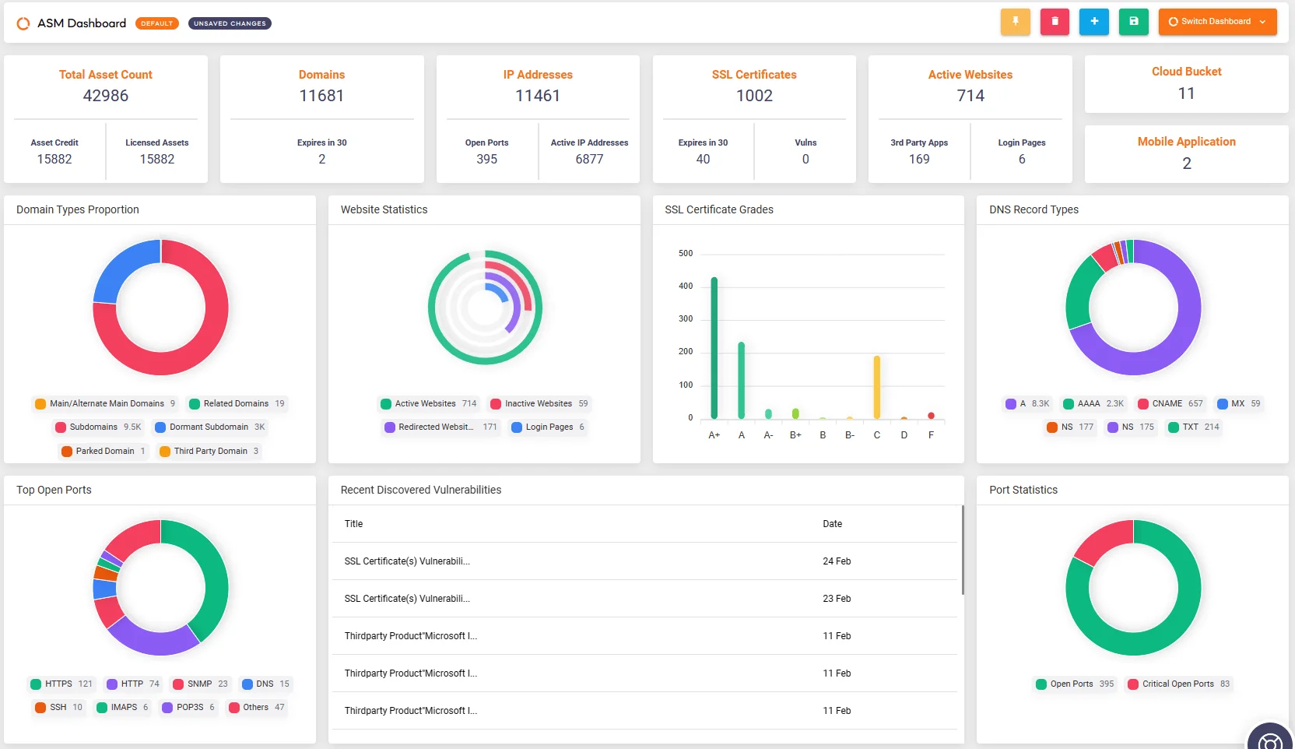Click the yellow C grade bar
Screen dimensions: 1295x749
point(876,388)
